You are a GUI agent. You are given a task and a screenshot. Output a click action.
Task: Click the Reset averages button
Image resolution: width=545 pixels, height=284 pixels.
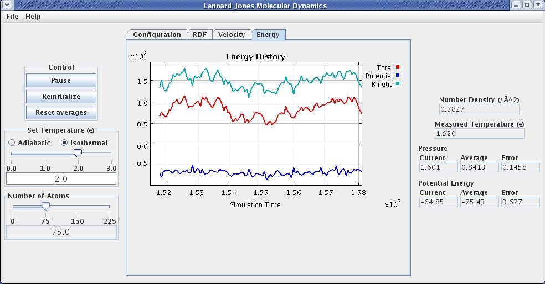point(61,112)
